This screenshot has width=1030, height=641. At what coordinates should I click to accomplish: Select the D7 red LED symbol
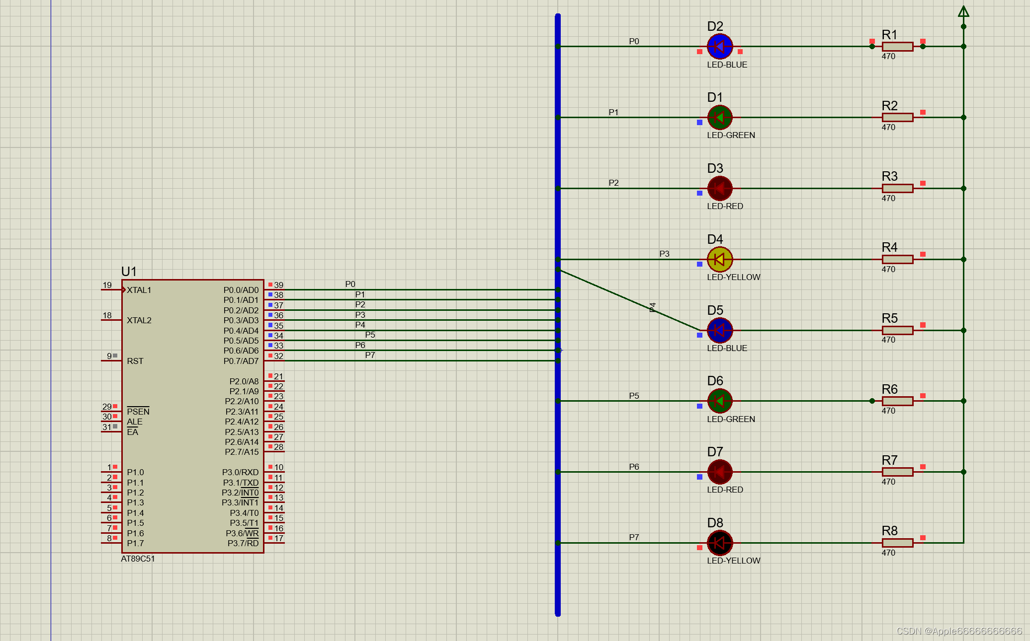pos(719,472)
